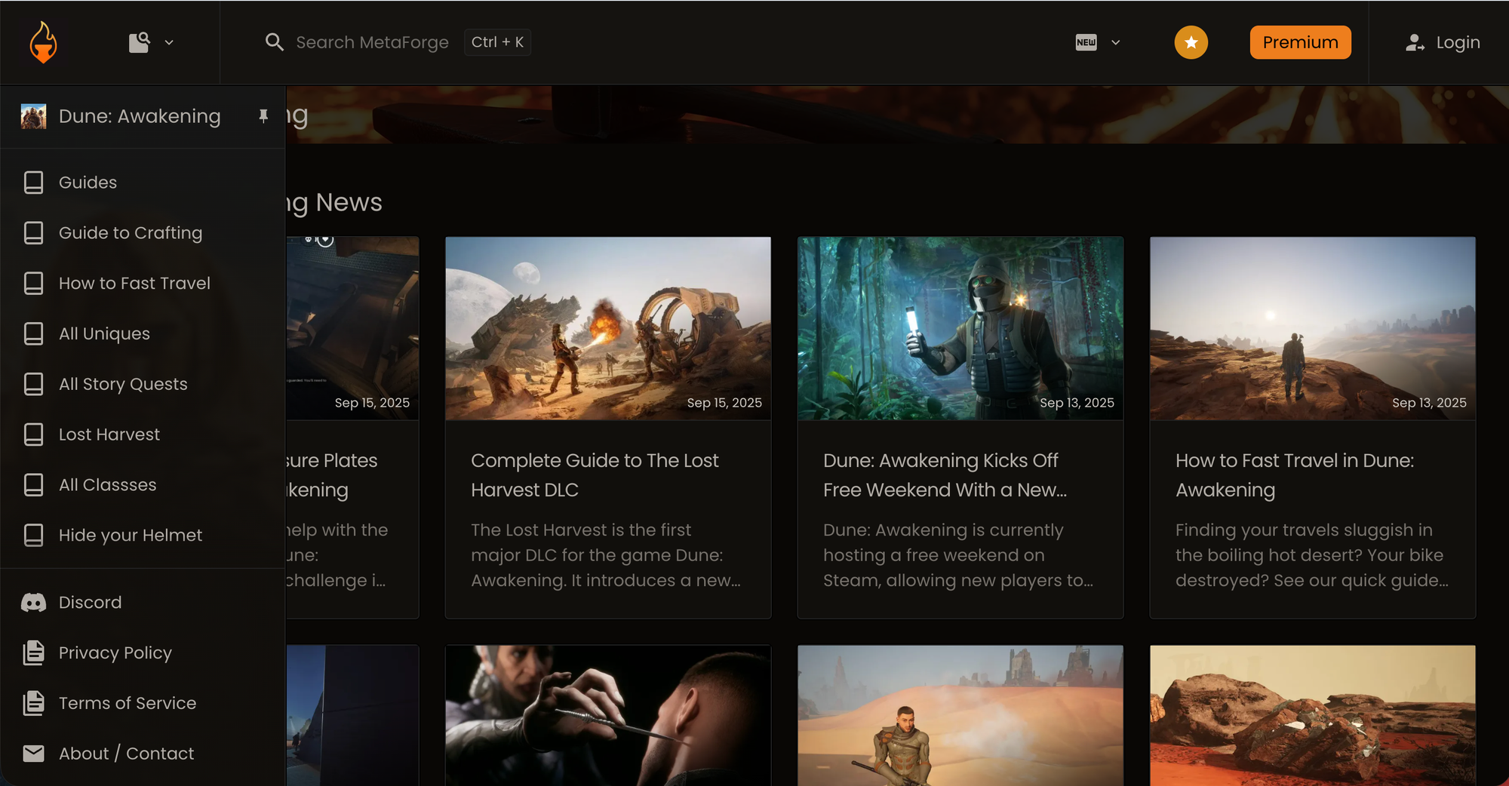Viewport: 1509px width, 786px height.
Task: Open the needle close-up article thumbnail
Action: 608,715
